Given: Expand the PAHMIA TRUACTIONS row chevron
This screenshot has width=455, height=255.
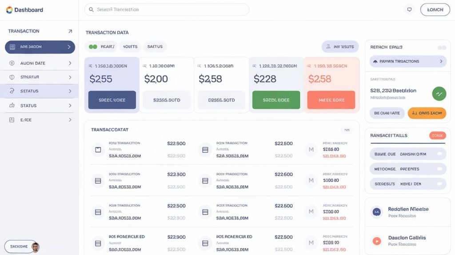Looking at the screenshot, I should point(441,61).
